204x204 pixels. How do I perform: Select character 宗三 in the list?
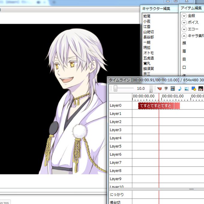point(147,74)
